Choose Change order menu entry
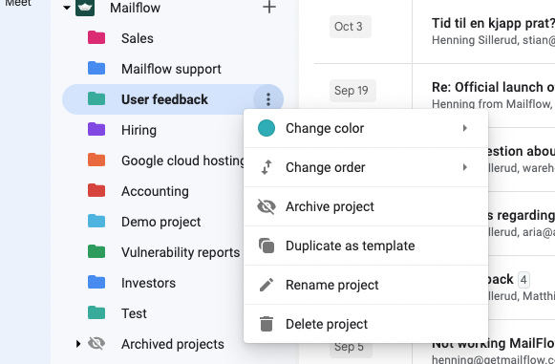555x364 pixels. [x=366, y=167]
